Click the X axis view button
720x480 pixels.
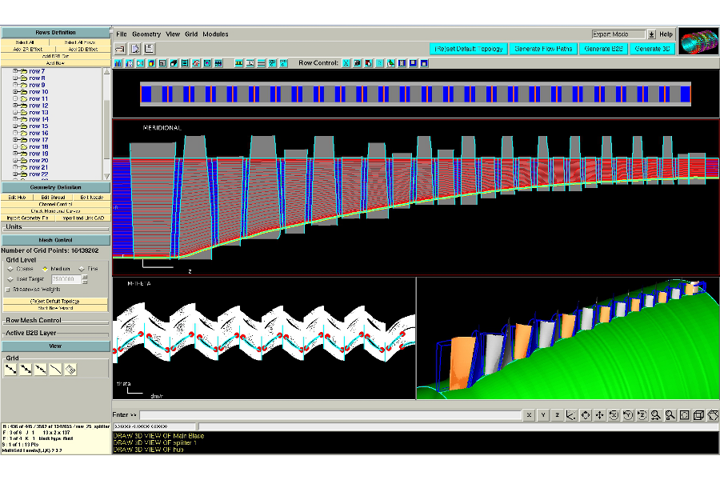[529, 415]
